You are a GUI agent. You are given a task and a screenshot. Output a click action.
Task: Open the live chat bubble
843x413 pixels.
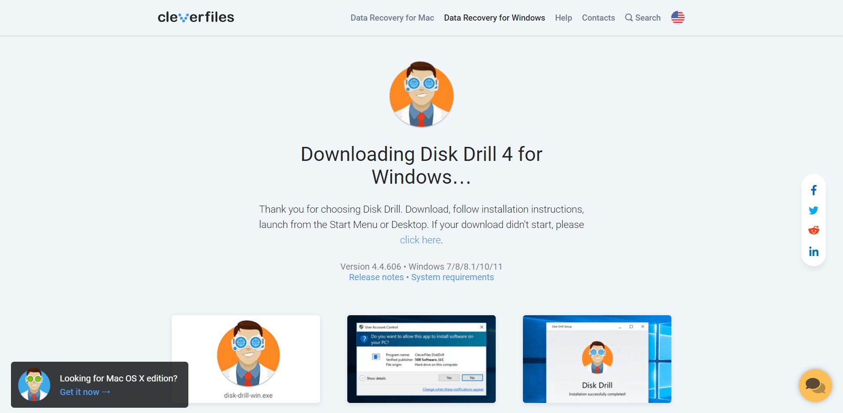(x=815, y=385)
